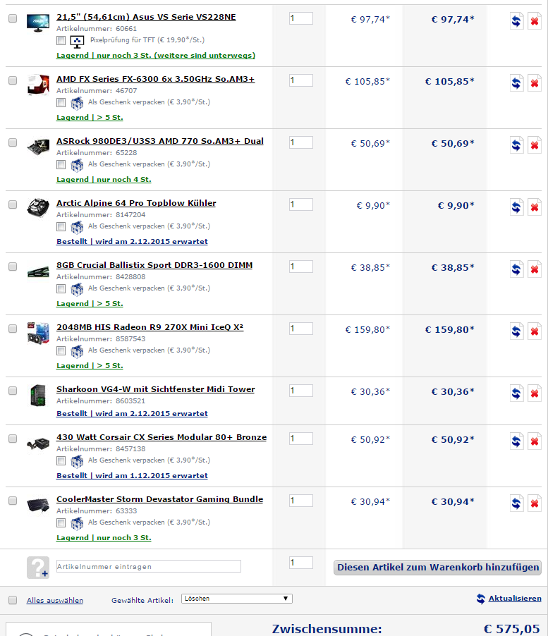Click stock status link for Asus monitor

(156, 55)
